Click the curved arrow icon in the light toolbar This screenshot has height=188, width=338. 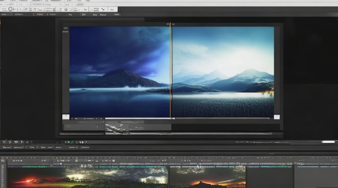click(103, 10)
